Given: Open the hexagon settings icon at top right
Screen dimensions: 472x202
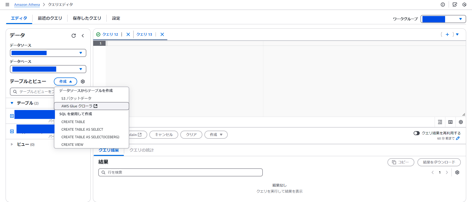Looking at the screenshot, I should tap(464, 5).
